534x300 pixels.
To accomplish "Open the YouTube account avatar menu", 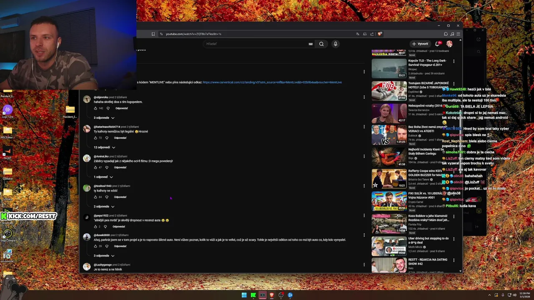I will tap(449, 44).
